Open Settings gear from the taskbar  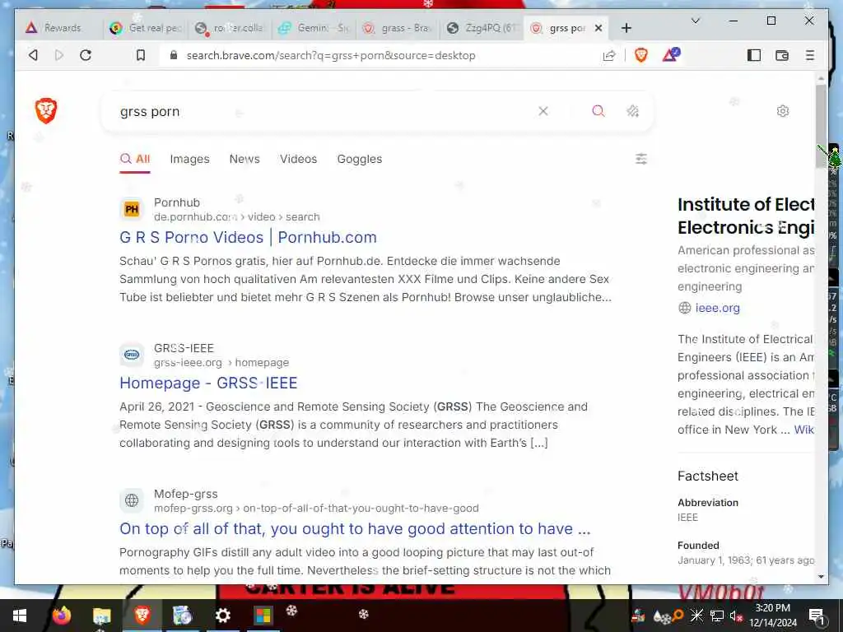[x=222, y=616]
